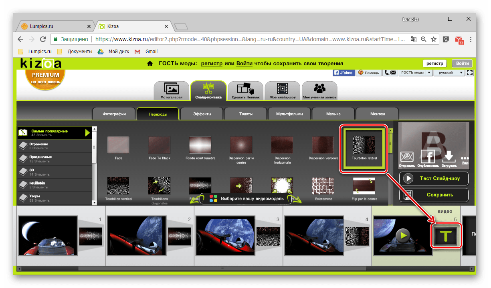Reload the page with the browser refresh icon
491x288 pixels.
click(x=42, y=39)
